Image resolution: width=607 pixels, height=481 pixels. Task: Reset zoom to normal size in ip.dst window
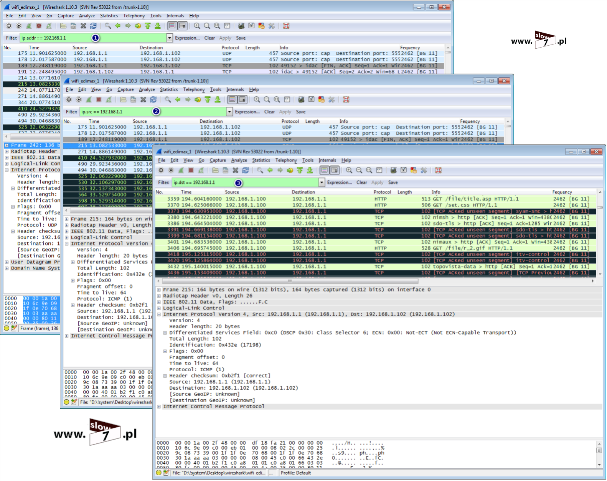point(369,170)
